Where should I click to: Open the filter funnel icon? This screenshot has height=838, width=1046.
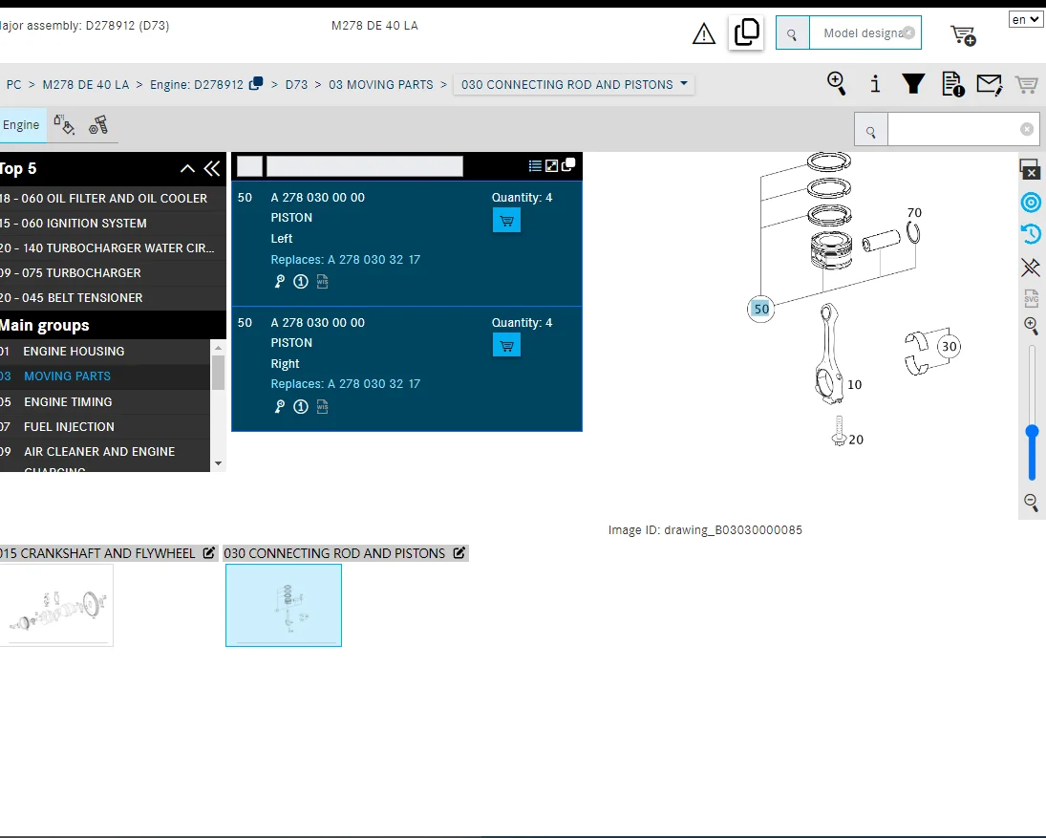point(913,84)
